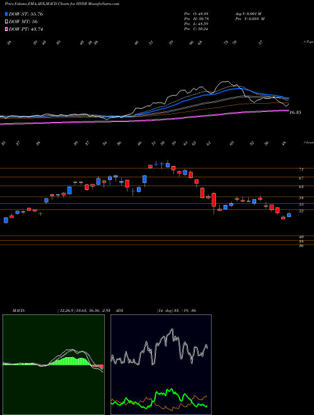
Task: Click the 'Pre O: 48.88' value
Action: [x=197, y=14]
